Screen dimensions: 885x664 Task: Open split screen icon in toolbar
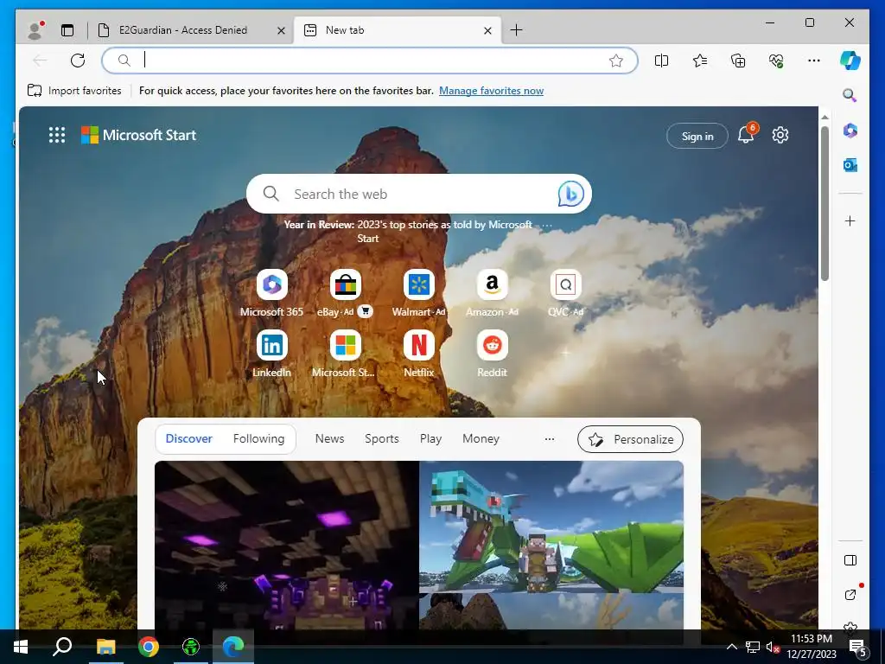click(661, 61)
